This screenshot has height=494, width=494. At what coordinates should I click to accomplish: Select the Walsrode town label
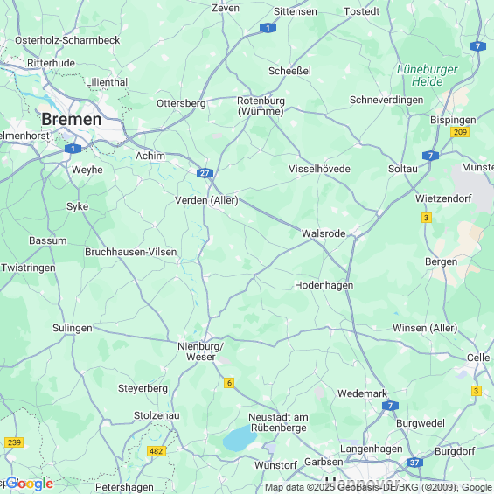tap(324, 233)
